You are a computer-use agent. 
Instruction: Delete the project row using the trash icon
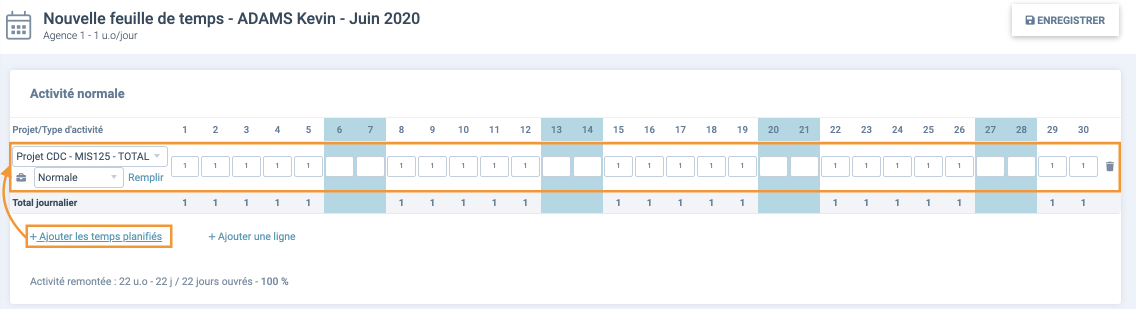point(1109,166)
